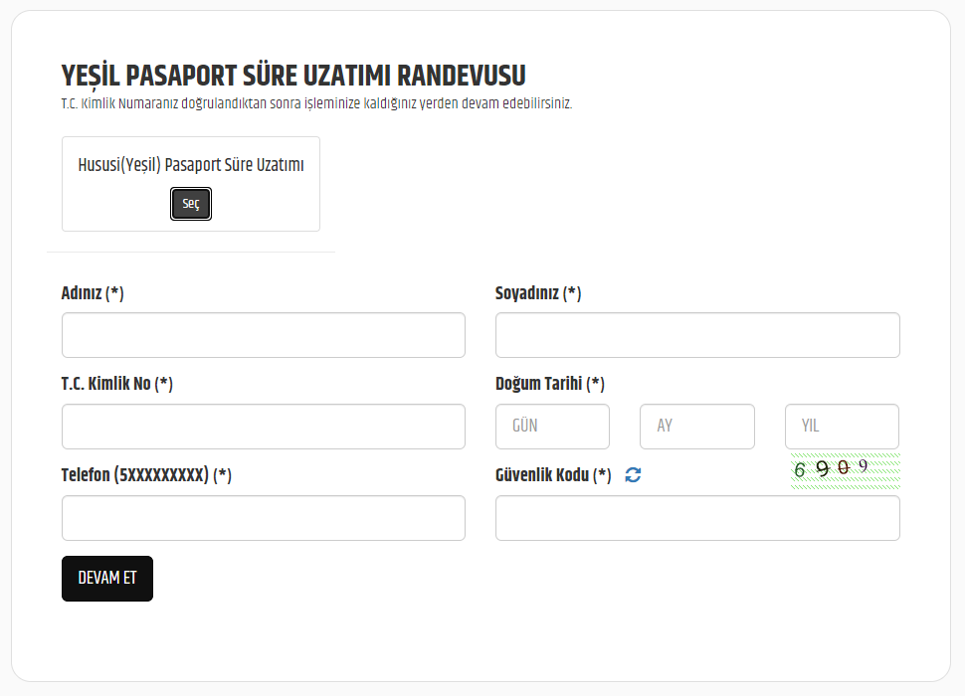Click the Telefon (5XXXXXXXXX) label
Image resolution: width=965 pixels, height=696 pixels.
(146, 475)
